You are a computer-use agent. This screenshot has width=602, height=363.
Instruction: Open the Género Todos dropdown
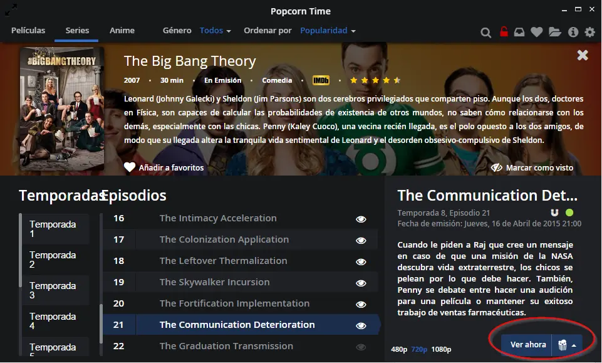[215, 30]
